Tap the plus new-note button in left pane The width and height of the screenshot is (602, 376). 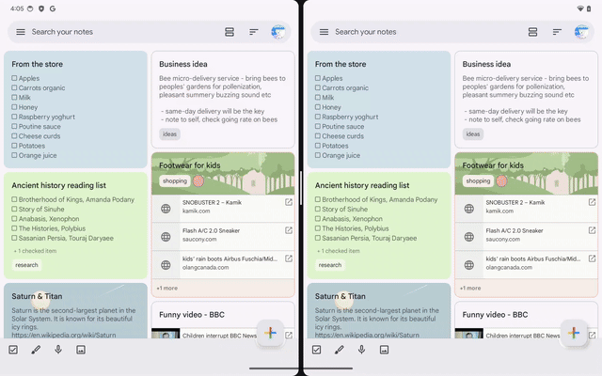coord(270,334)
